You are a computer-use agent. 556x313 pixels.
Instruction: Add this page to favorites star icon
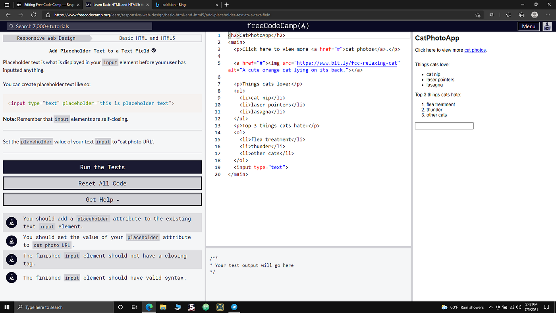click(478, 15)
